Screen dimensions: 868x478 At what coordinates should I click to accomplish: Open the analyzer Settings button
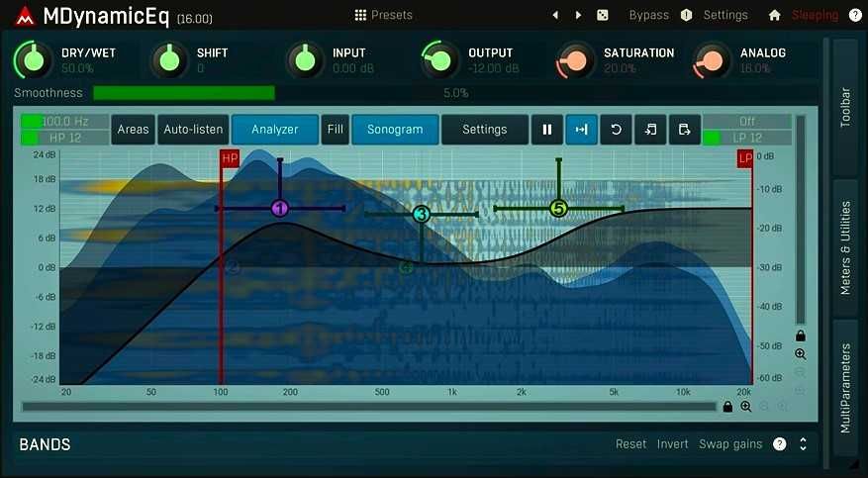click(484, 130)
